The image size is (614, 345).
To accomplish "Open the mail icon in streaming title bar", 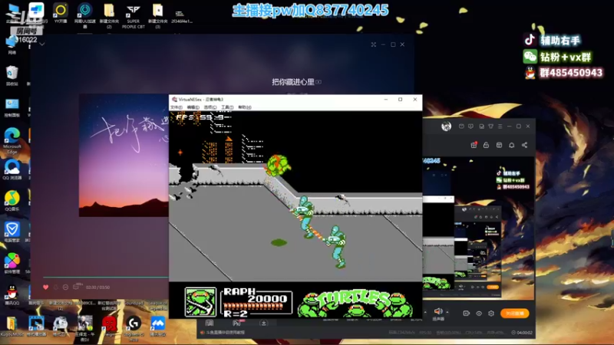I will click(x=461, y=127).
